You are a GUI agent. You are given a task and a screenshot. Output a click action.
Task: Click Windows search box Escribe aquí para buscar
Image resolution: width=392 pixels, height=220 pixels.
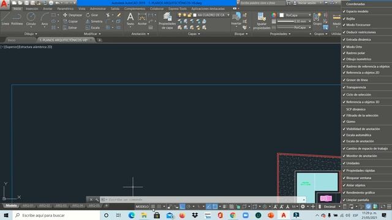[x=56, y=215]
